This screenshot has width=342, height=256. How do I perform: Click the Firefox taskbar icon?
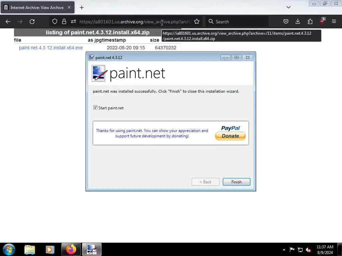(x=71, y=249)
